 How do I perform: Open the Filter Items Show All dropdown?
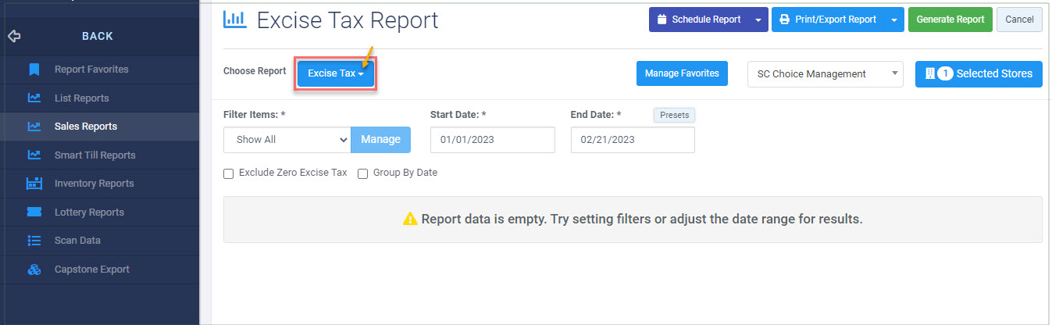pos(287,140)
